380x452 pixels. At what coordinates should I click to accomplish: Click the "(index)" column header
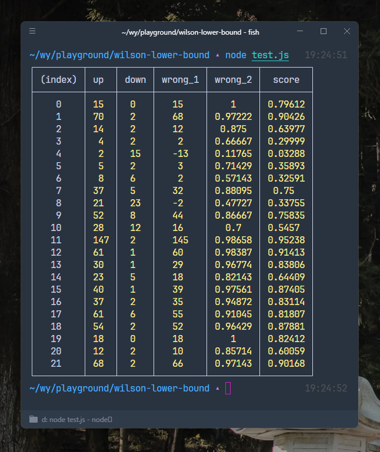click(58, 79)
